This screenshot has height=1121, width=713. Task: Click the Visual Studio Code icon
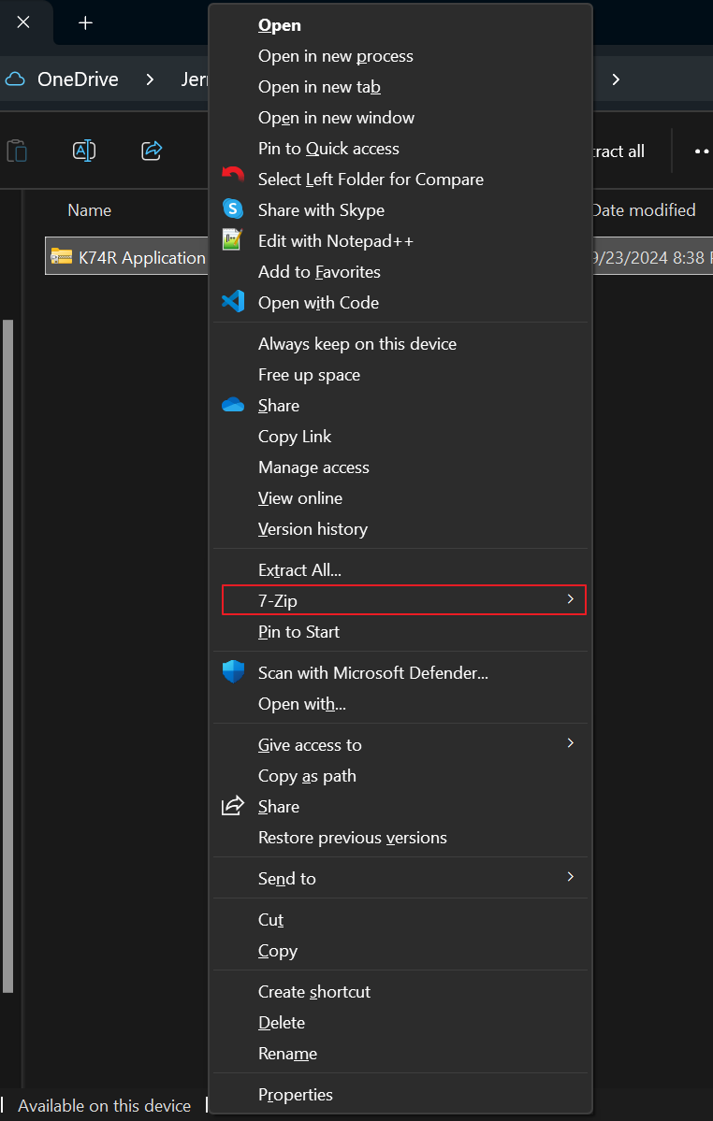point(232,302)
